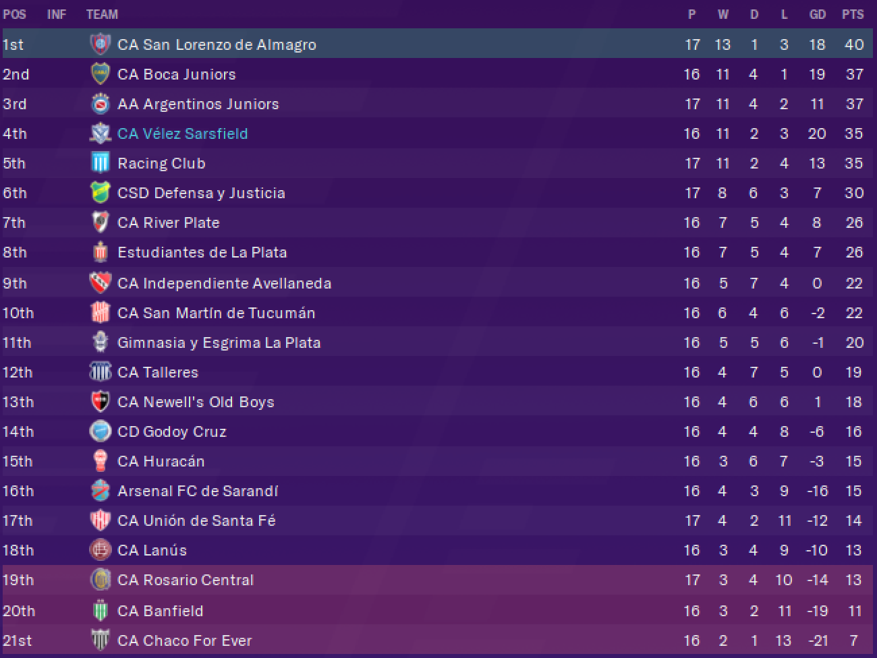The width and height of the screenshot is (877, 658).
Task: Click the Newell's Old Boys badge
Action: coord(100,402)
